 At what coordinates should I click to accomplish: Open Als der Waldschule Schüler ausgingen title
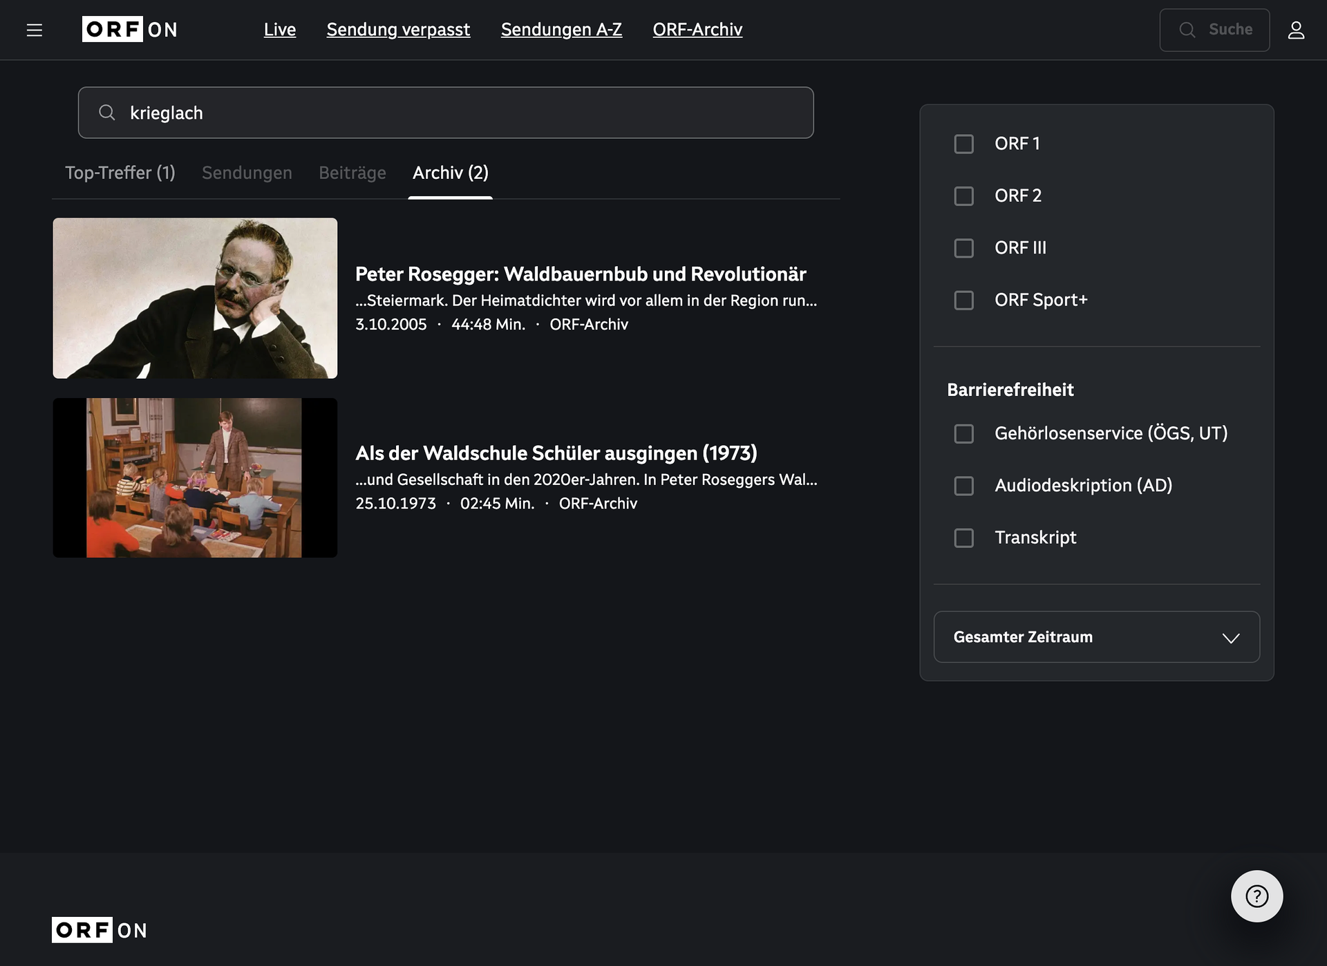[x=556, y=453]
